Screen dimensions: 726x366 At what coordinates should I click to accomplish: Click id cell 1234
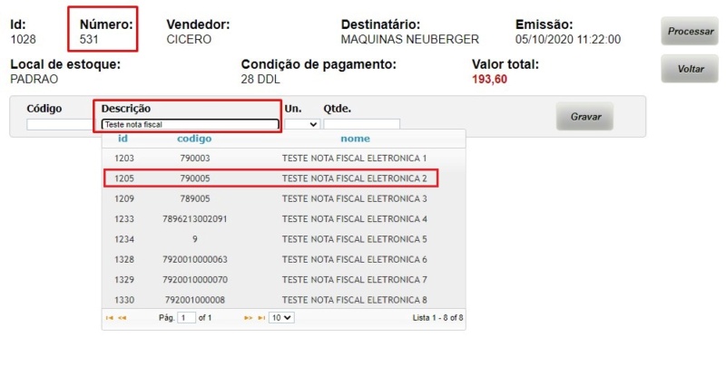[x=124, y=239]
